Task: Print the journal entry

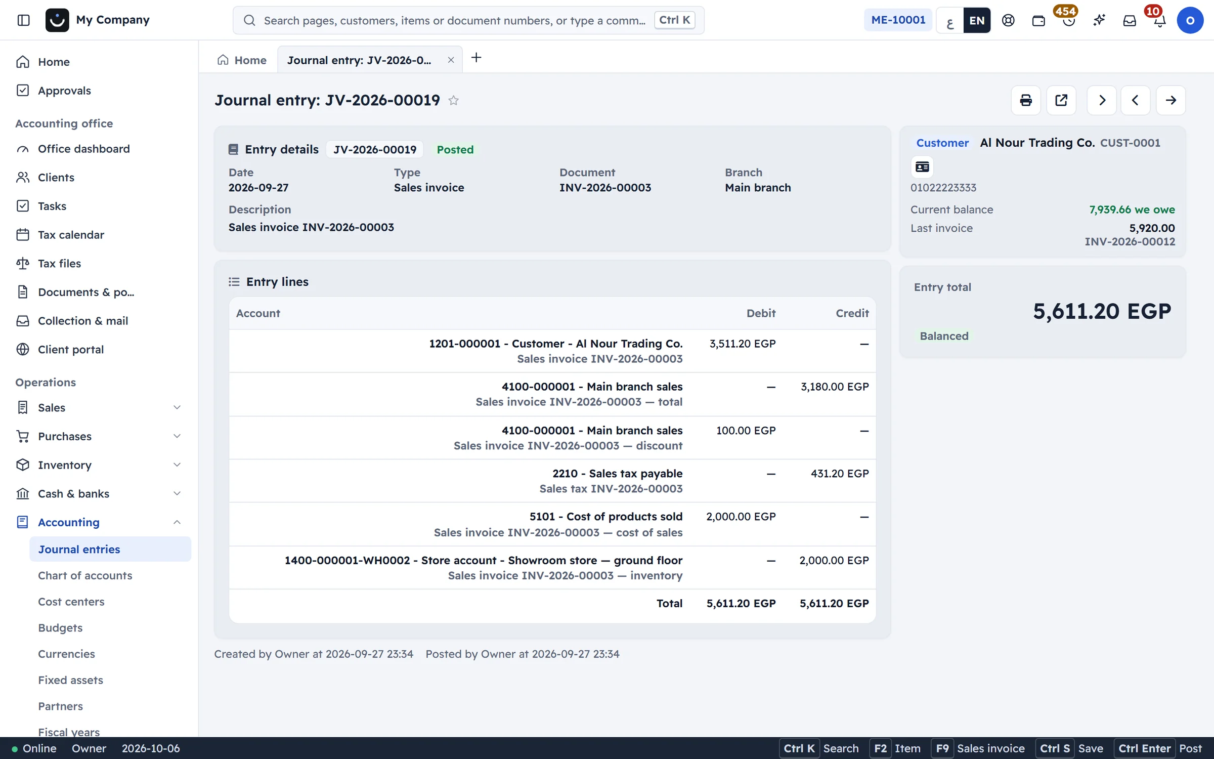Action: (x=1026, y=100)
